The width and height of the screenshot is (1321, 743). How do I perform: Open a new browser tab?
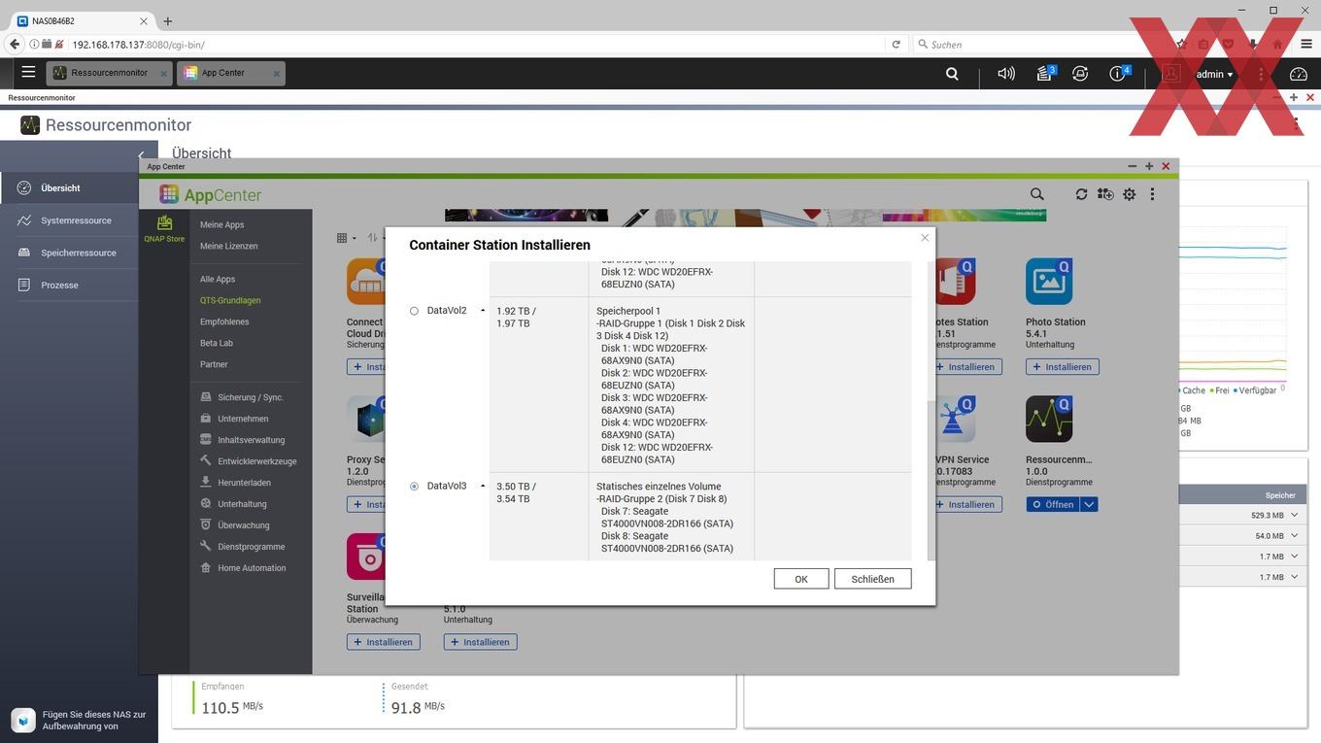[x=167, y=20]
